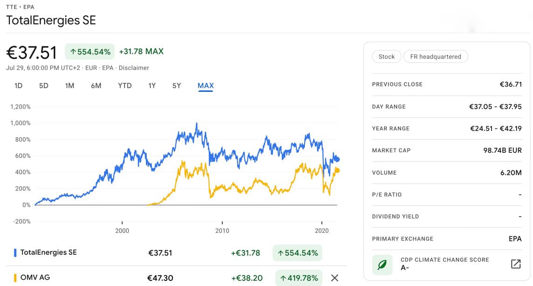Click +€38.20 change in OMV AG row
This screenshot has width=533, height=286.
247,278
